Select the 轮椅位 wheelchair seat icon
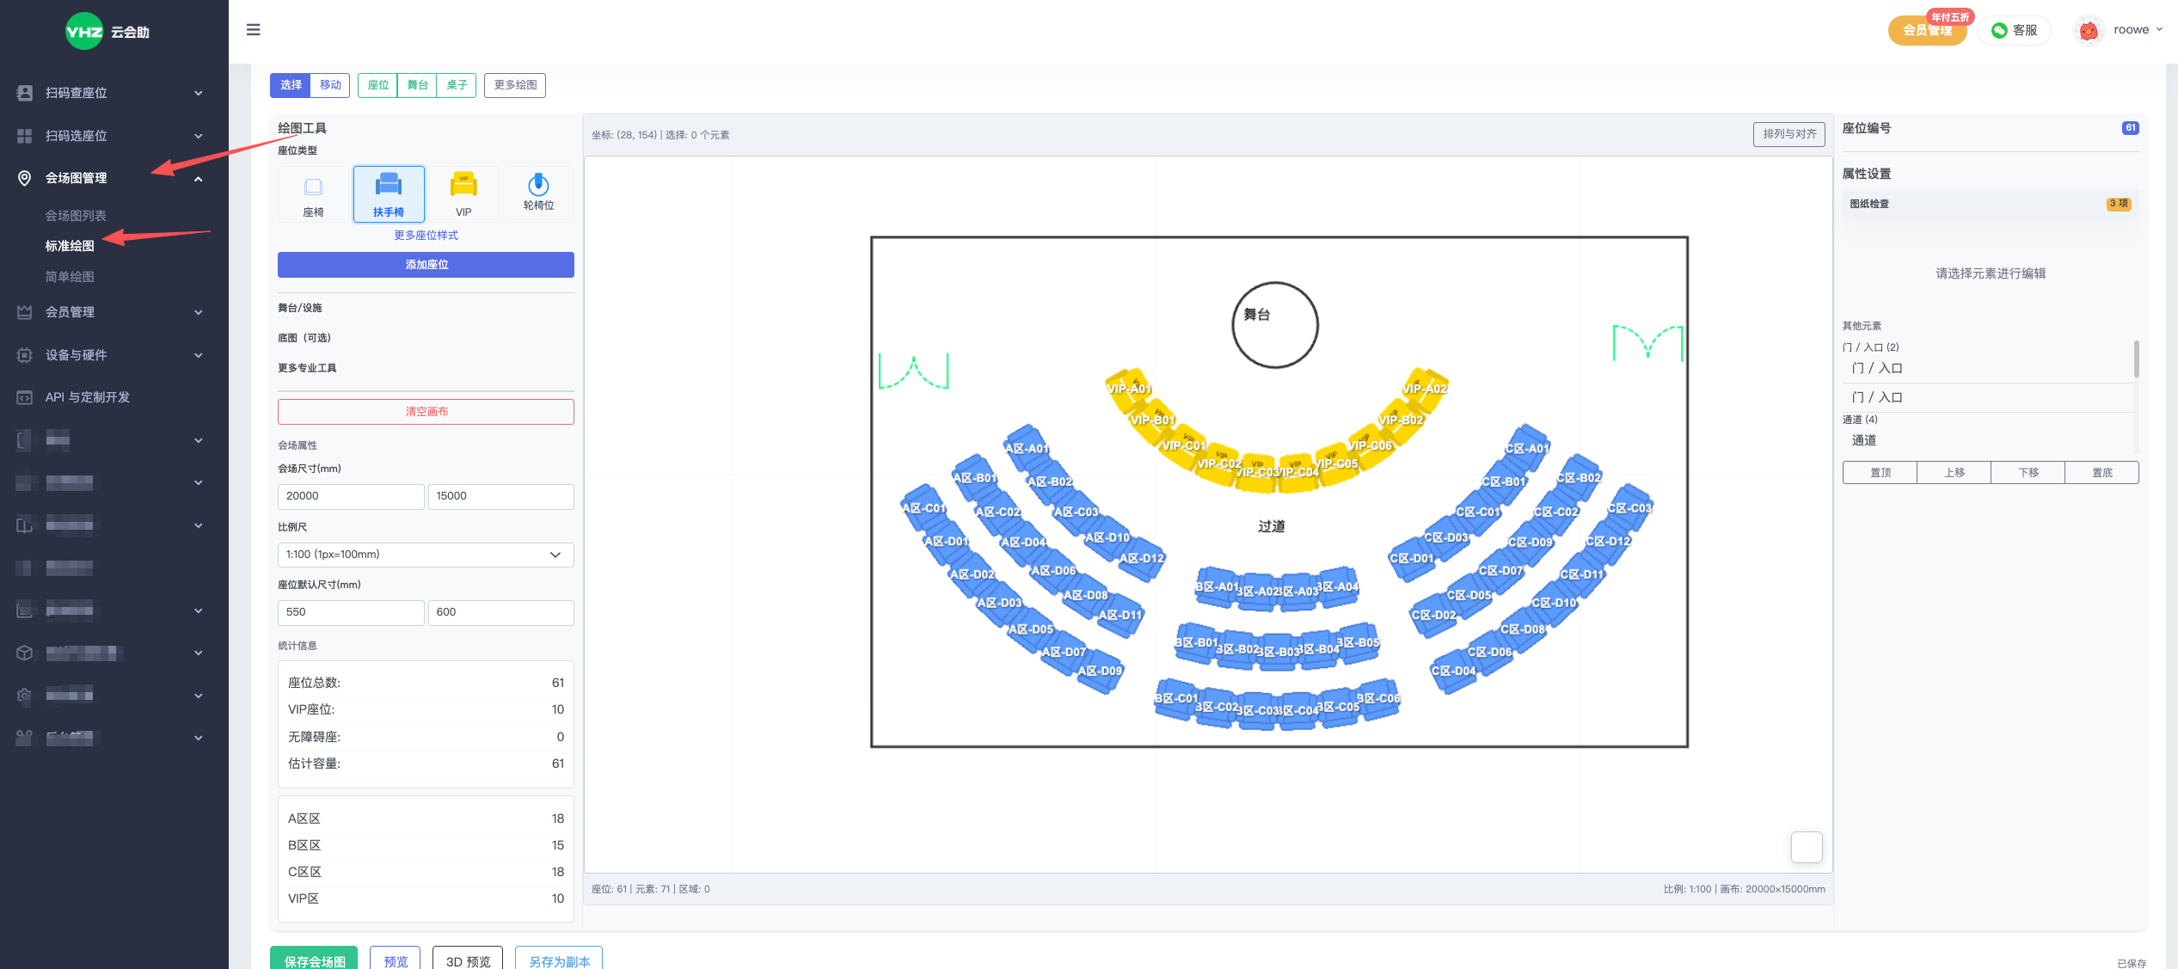Image resolution: width=2178 pixels, height=969 pixels. coord(538,184)
